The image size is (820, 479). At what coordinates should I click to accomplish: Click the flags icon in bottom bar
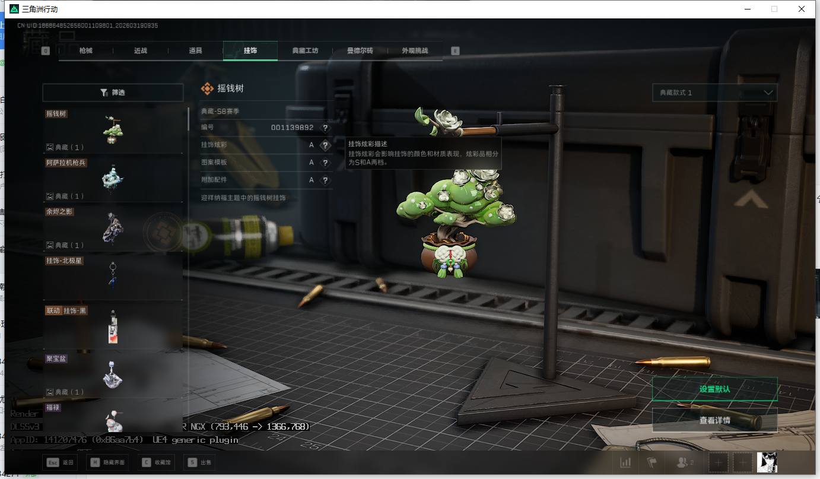(x=652, y=462)
